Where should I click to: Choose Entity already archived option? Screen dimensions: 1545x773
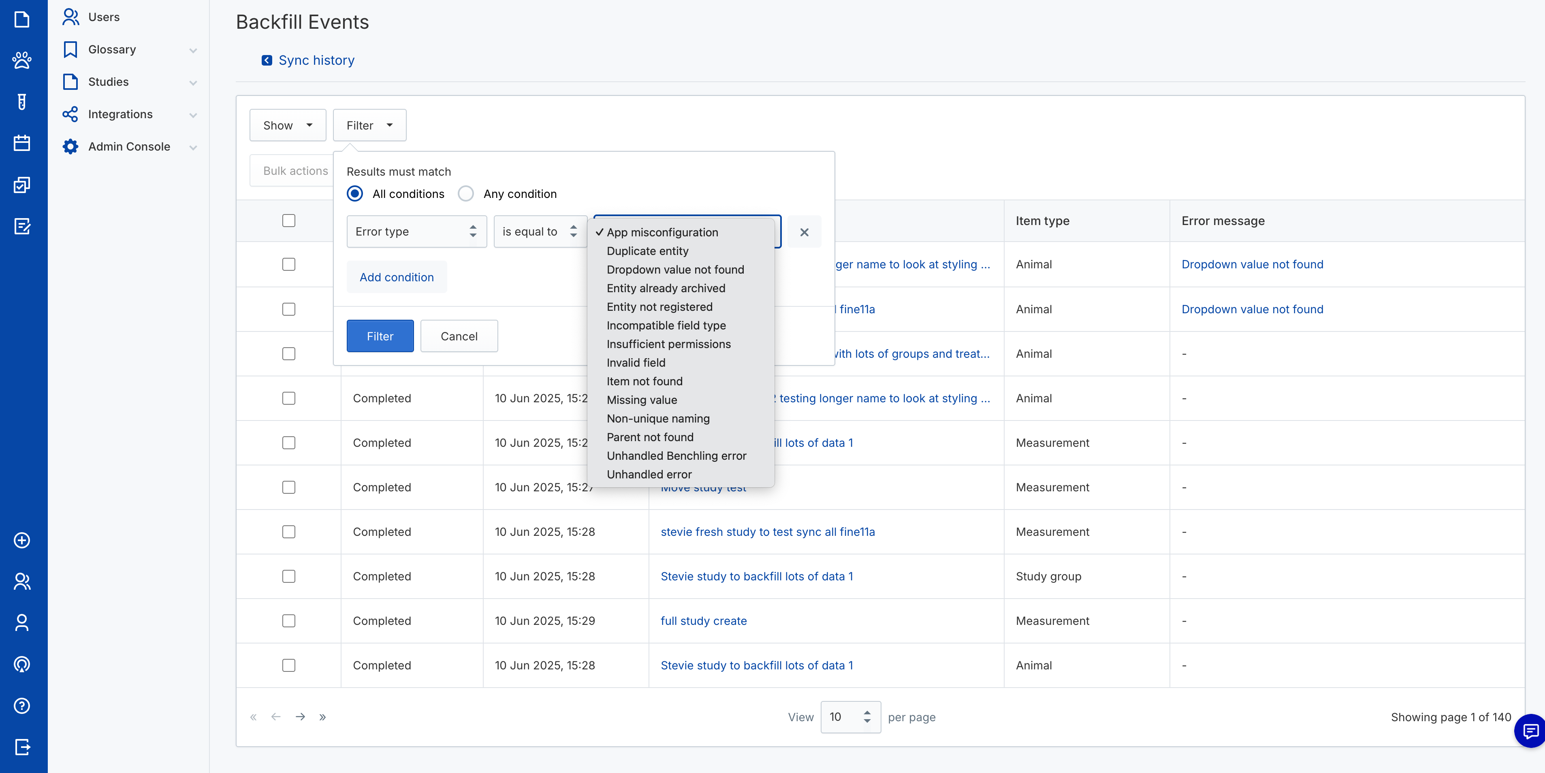pyautogui.click(x=681, y=288)
